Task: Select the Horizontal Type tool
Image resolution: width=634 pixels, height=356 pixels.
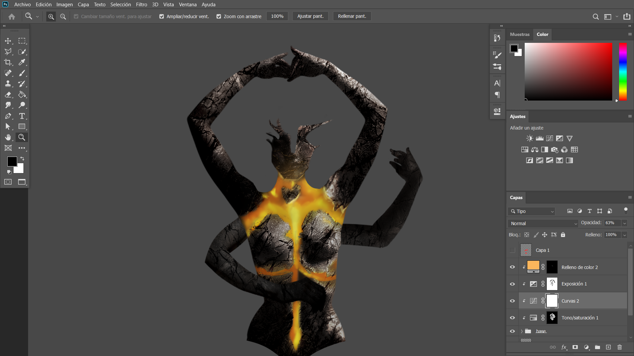Action: pos(22,116)
